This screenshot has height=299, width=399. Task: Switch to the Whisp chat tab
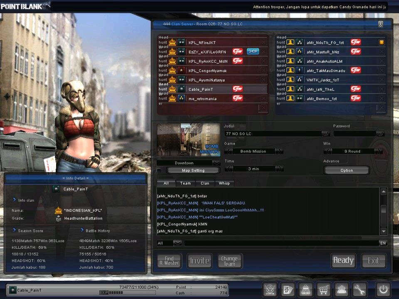pos(224,183)
